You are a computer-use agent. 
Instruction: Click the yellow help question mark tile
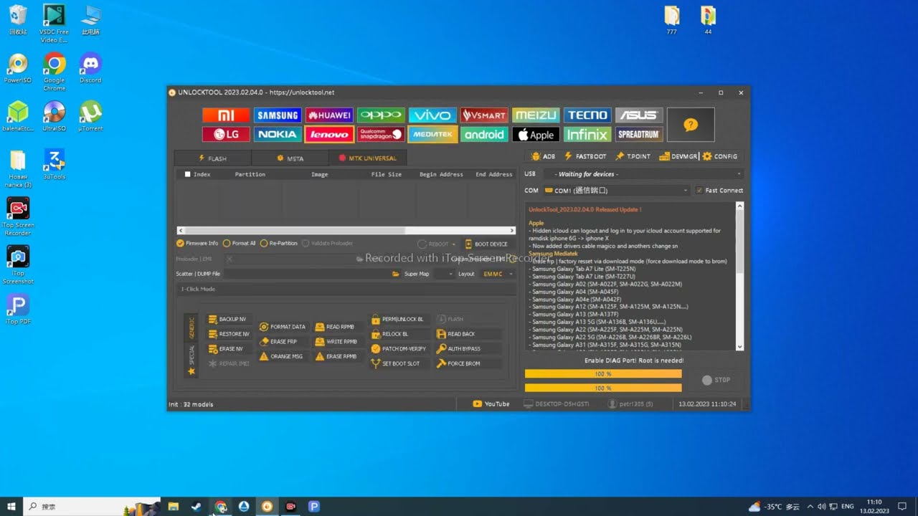point(691,125)
